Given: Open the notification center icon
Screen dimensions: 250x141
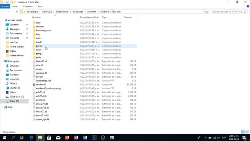Looking at the screenshot, I should (x=245, y=137).
